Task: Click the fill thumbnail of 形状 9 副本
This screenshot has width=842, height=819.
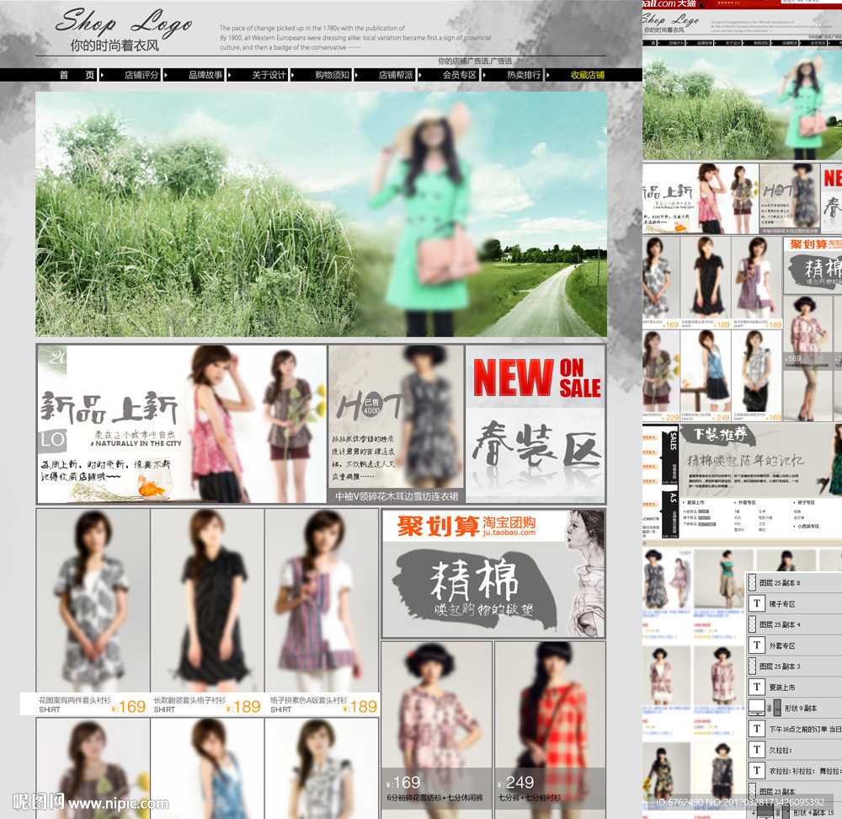Action: click(x=757, y=708)
